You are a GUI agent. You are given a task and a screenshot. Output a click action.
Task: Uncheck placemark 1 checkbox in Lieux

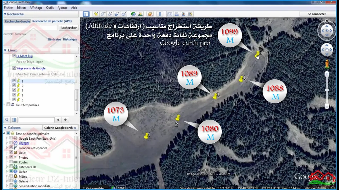pyautogui.click(x=14, y=81)
